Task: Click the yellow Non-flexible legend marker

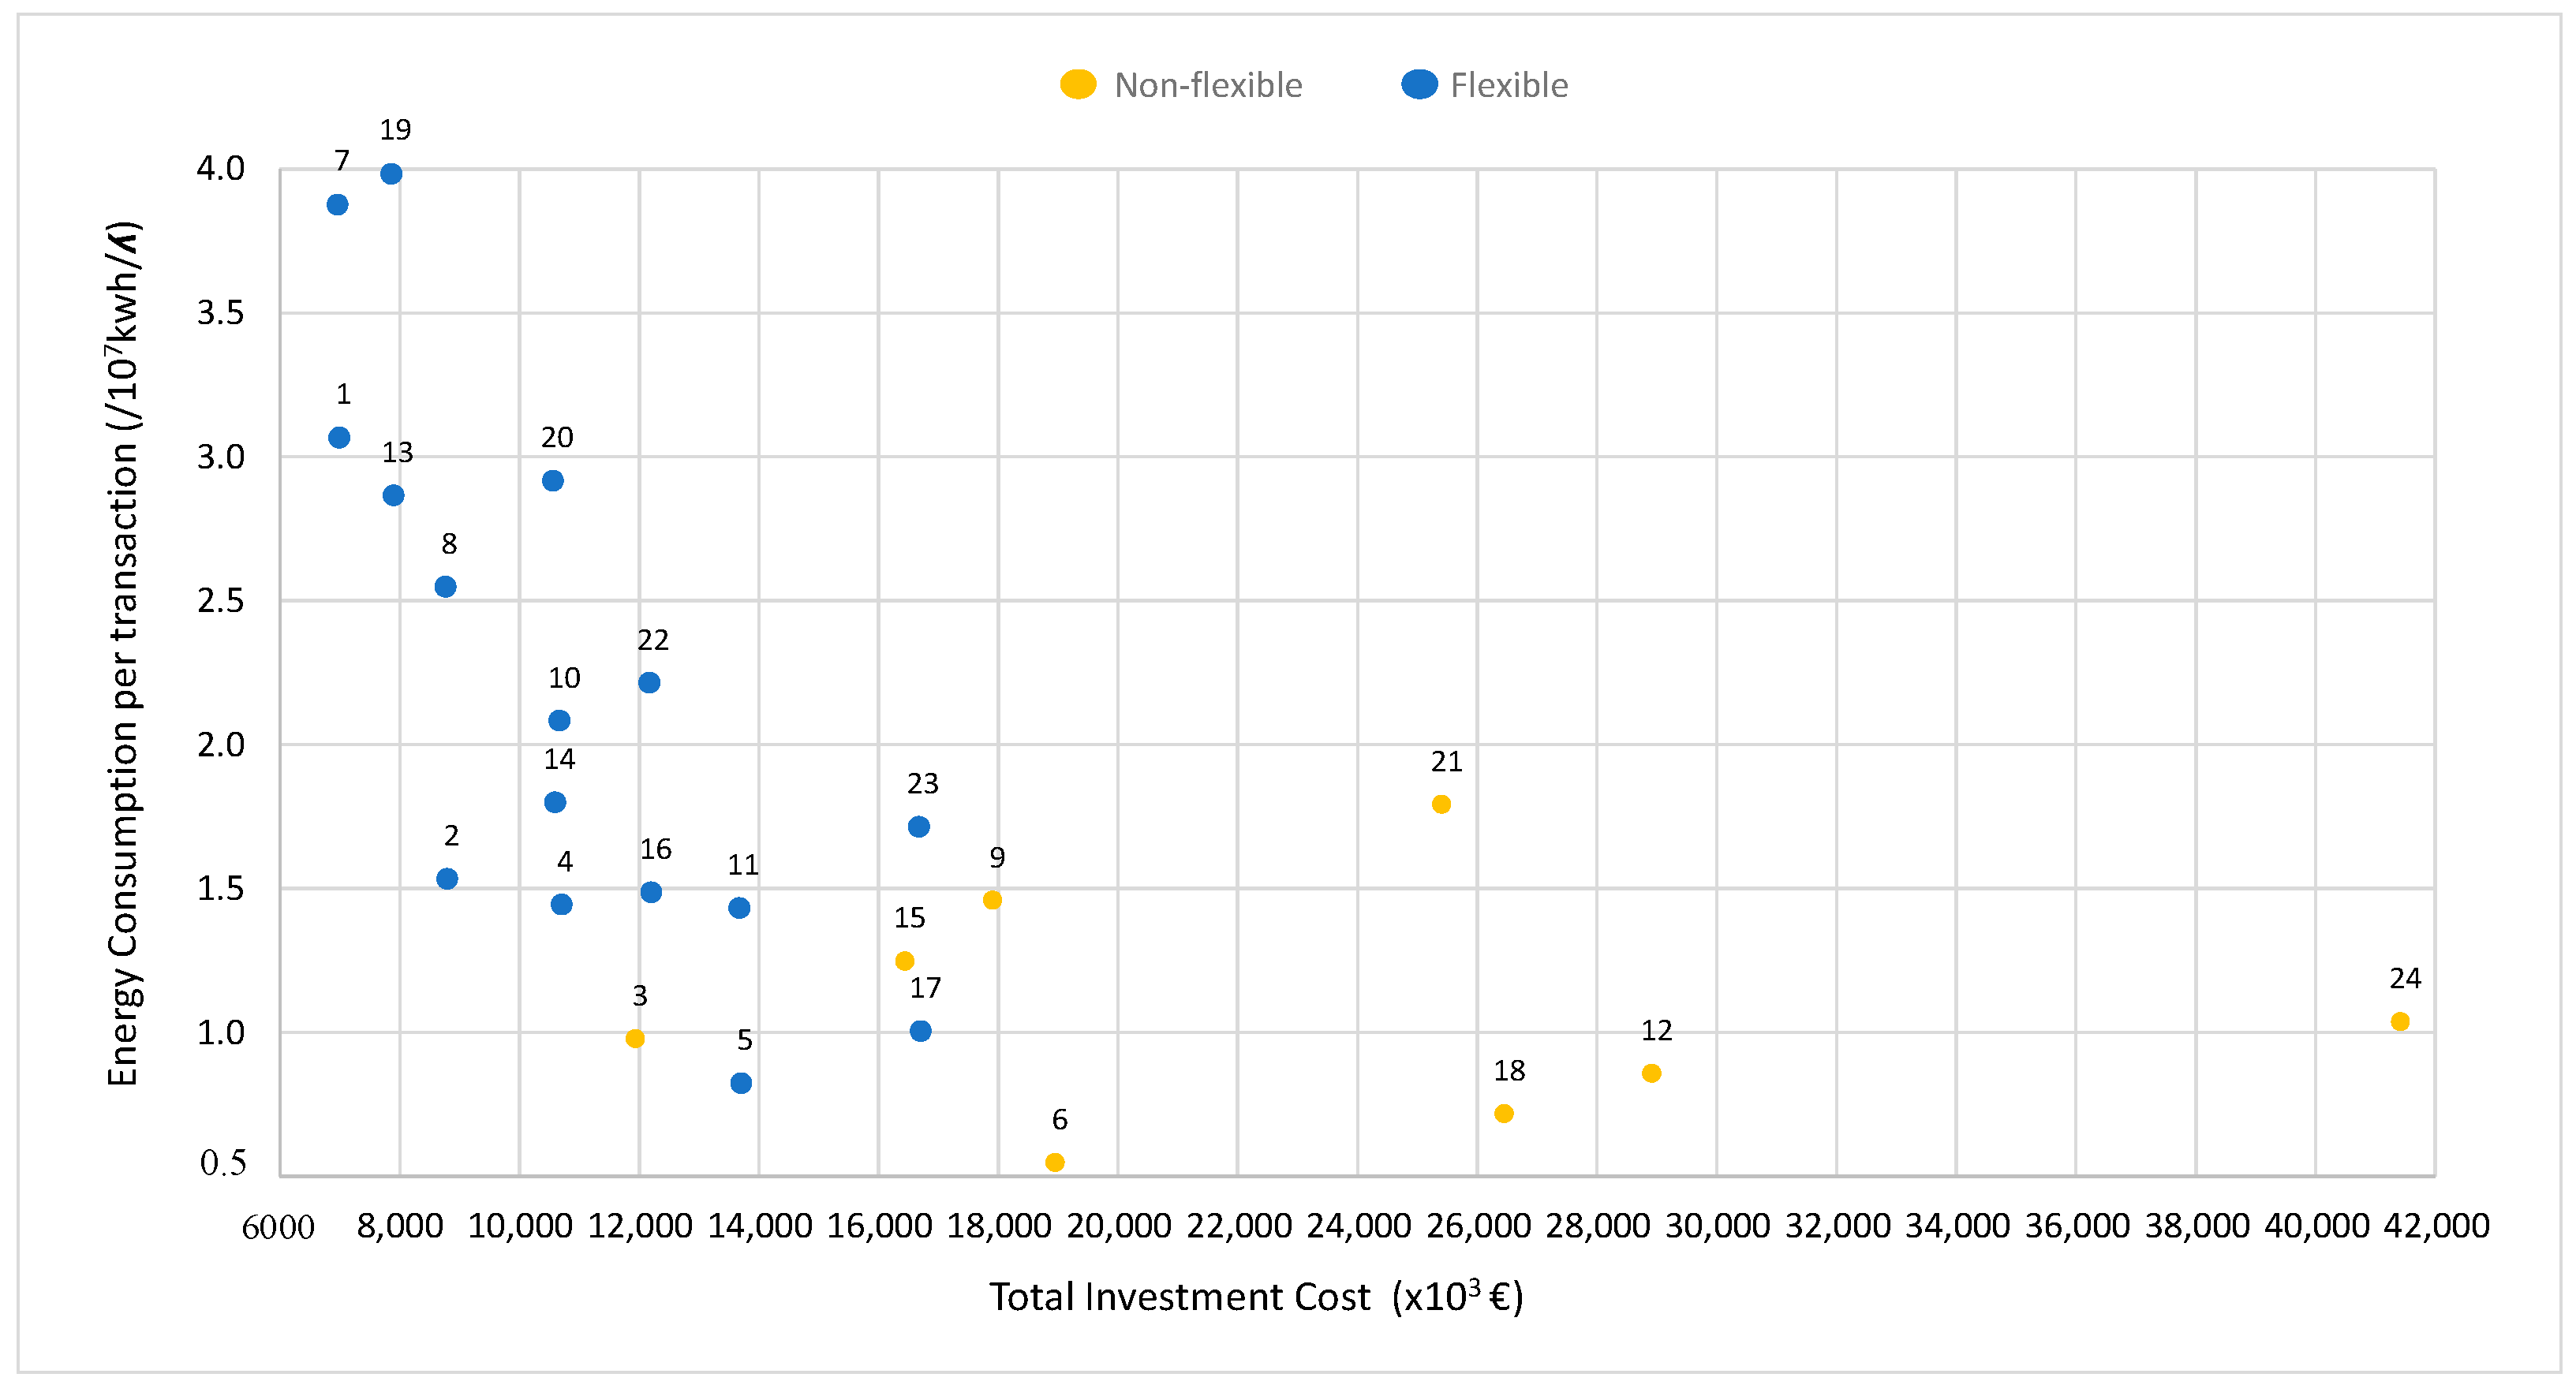Action: click(1078, 84)
